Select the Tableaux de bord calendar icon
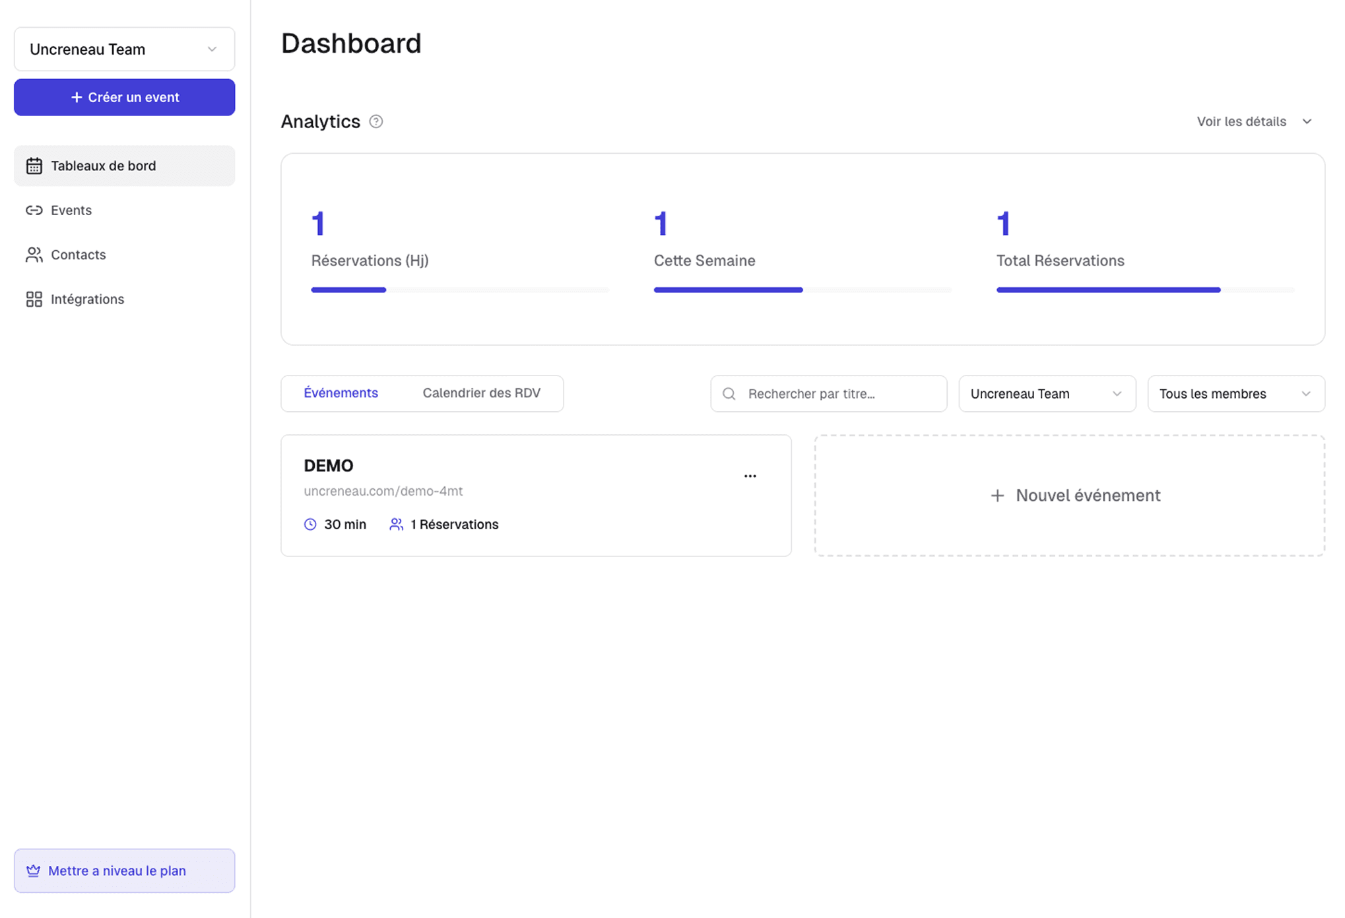The image size is (1345, 918). [34, 166]
